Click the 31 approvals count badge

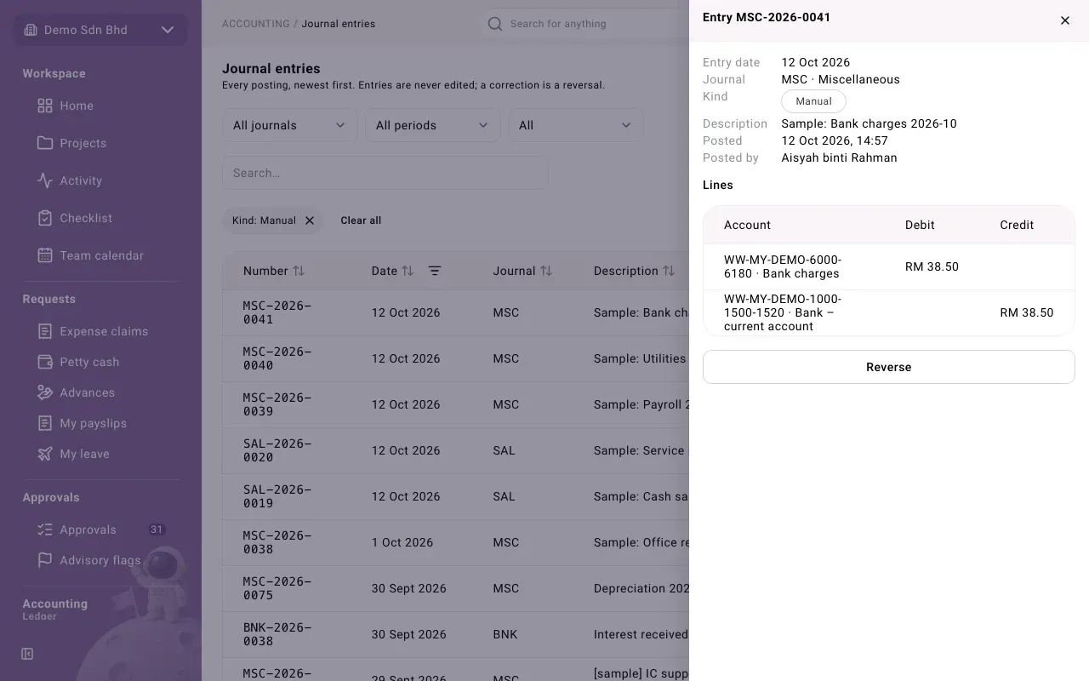click(157, 529)
